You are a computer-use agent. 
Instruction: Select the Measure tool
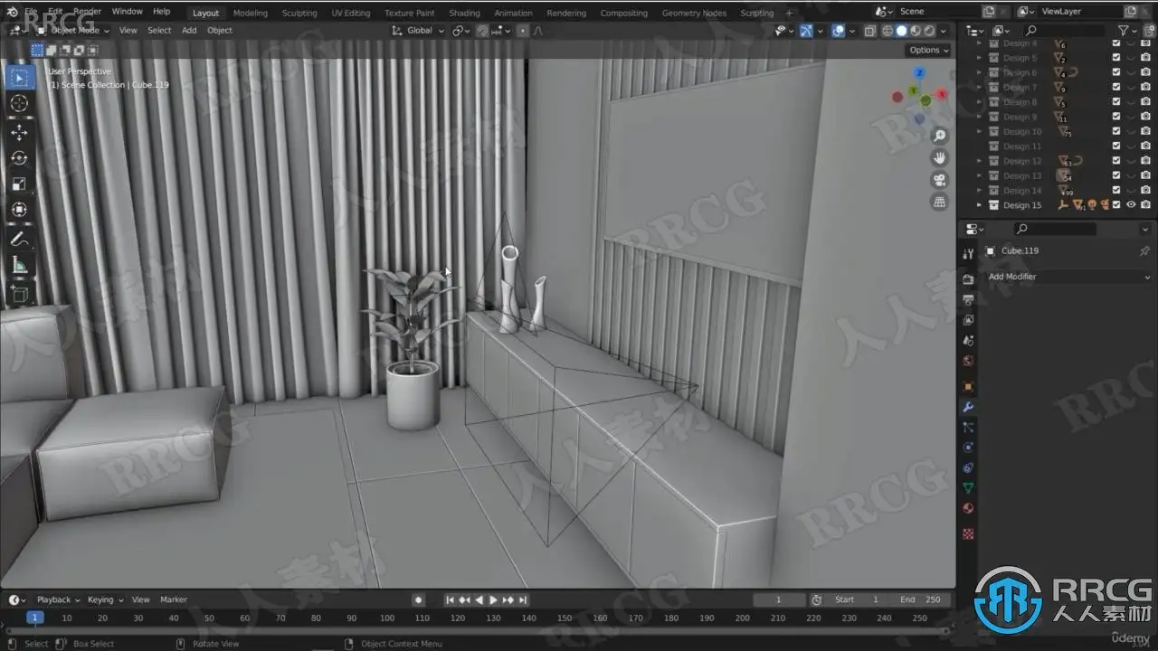[x=19, y=265]
